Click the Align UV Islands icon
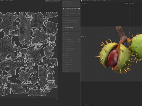The image size is (142, 106). click(63, 44)
